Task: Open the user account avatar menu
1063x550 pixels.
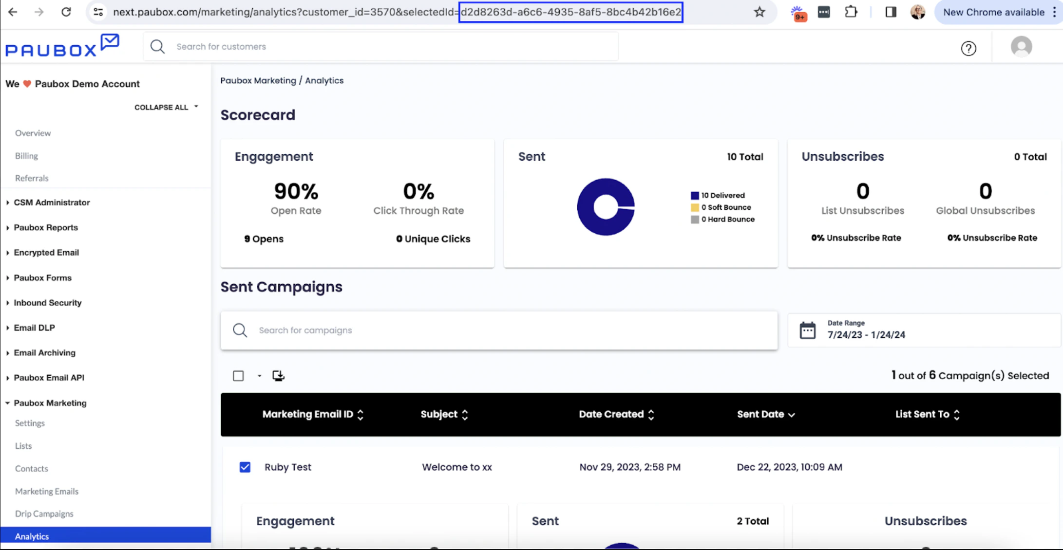Action: (x=1021, y=47)
